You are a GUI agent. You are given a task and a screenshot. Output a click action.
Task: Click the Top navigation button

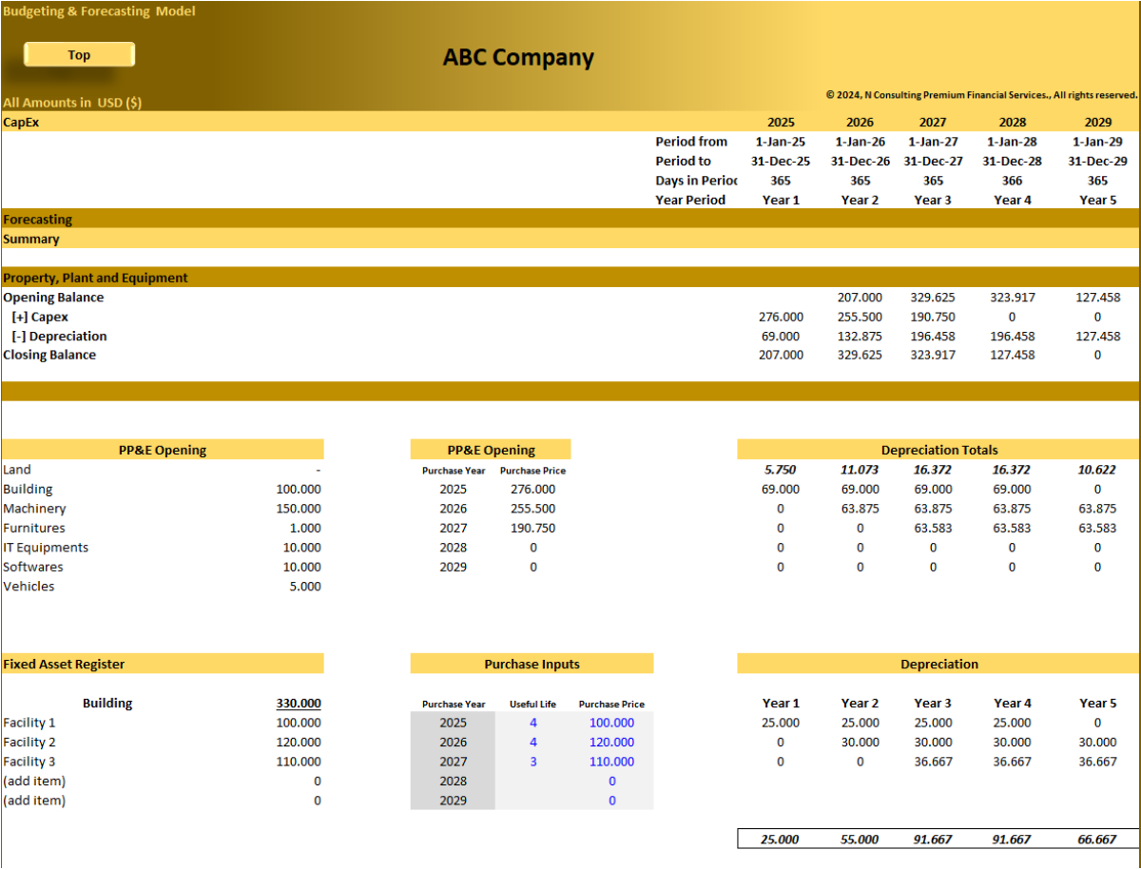79,55
